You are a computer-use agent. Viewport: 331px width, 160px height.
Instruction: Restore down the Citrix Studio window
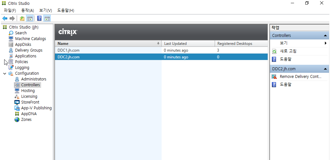coord(307,3)
